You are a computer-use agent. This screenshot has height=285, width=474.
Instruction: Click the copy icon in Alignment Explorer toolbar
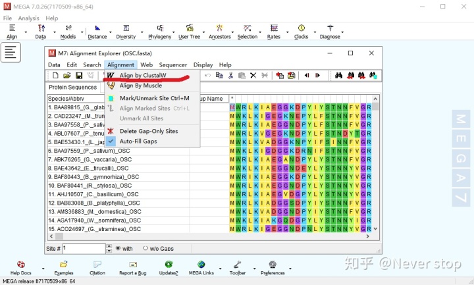(x=219, y=75)
